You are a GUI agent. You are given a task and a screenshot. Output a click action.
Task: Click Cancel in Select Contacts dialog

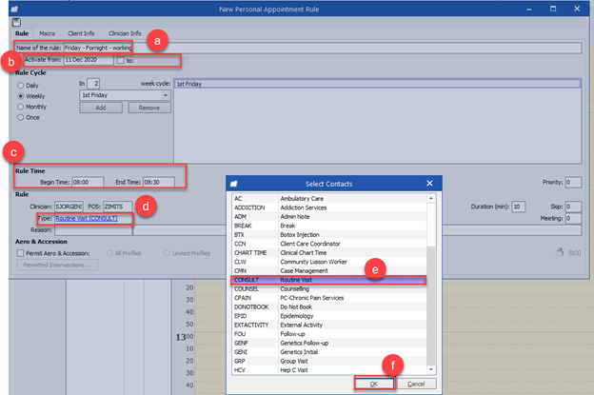pos(416,384)
